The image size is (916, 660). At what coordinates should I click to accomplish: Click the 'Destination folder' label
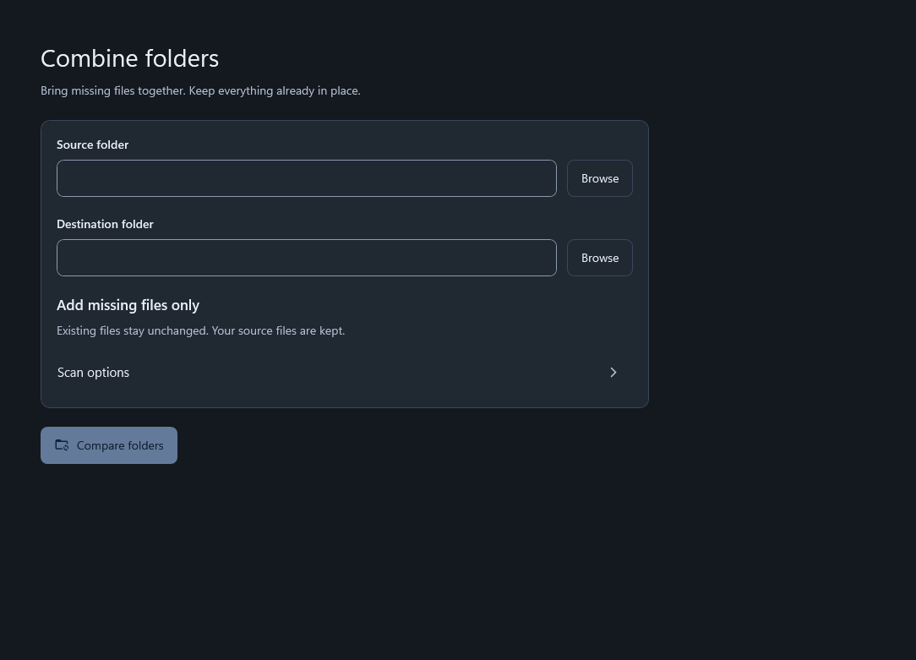105,224
